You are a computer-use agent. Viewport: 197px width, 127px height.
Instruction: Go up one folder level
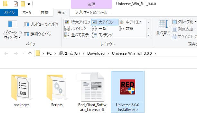[30, 53]
